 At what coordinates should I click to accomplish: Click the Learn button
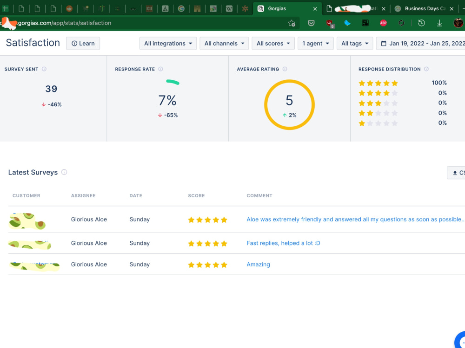(x=83, y=44)
